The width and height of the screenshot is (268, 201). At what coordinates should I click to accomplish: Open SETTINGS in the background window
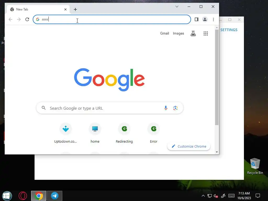[229, 30]
